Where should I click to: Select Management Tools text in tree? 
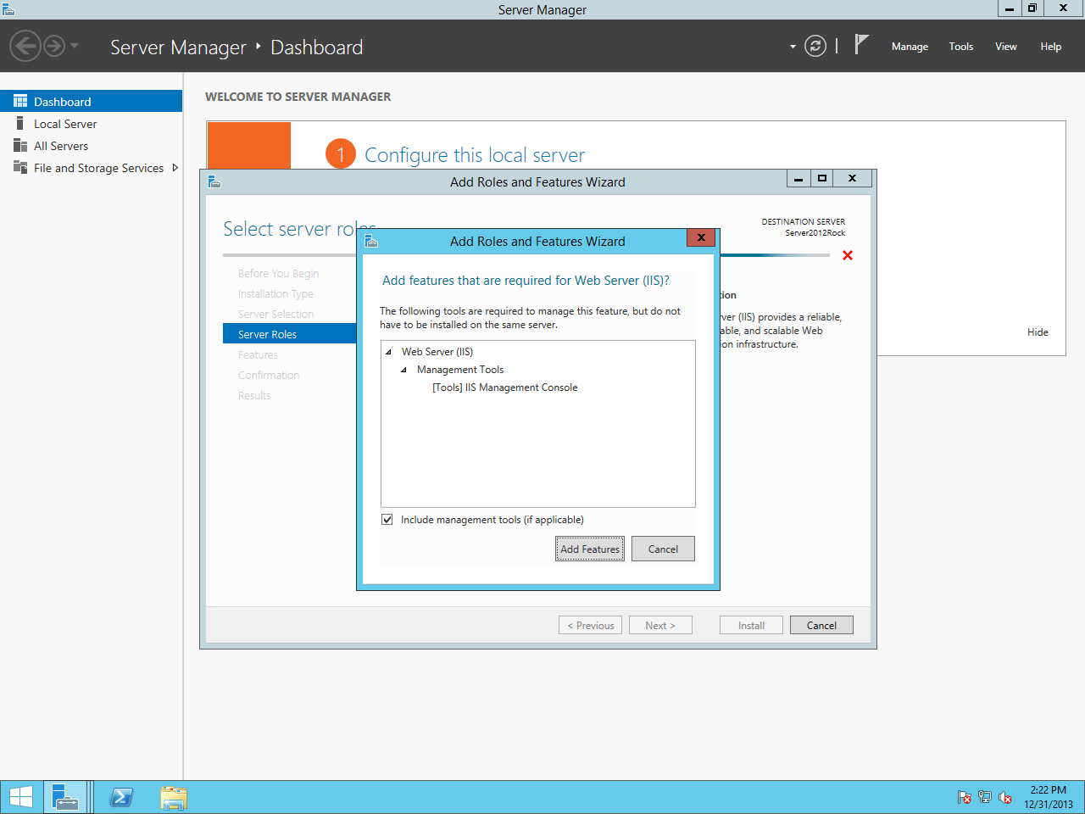(460, 370)
